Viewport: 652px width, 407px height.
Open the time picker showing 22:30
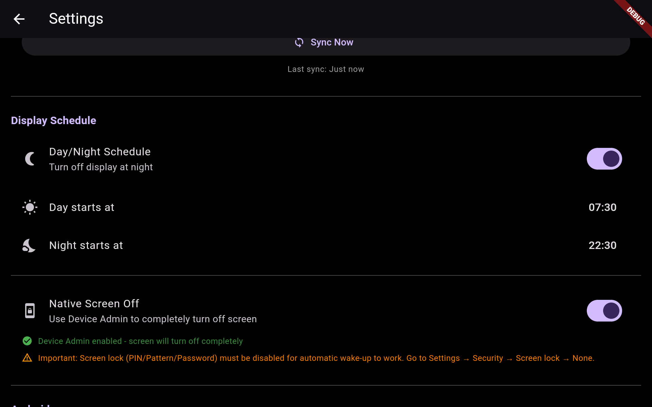point(602,245)
